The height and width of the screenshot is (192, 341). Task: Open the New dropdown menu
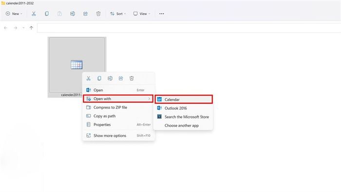[x=14, y=14]
